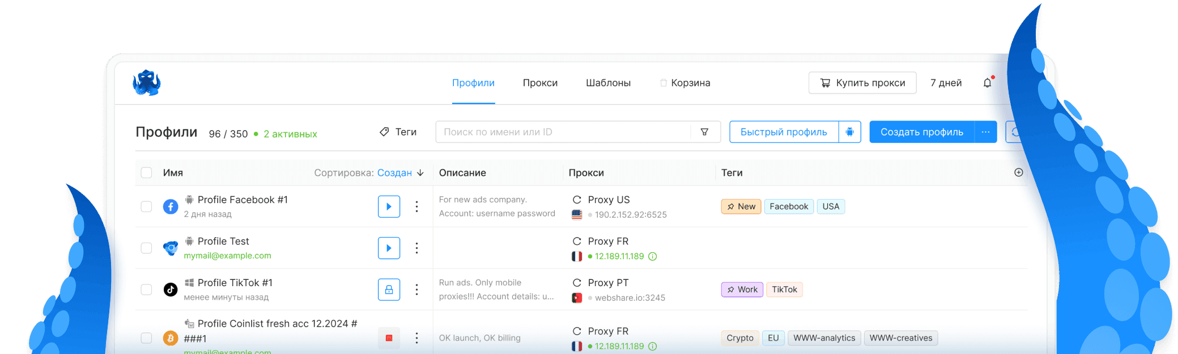Click the Profile TikTok #1 name
This screenshot has width=1178, height=354.
235,283
